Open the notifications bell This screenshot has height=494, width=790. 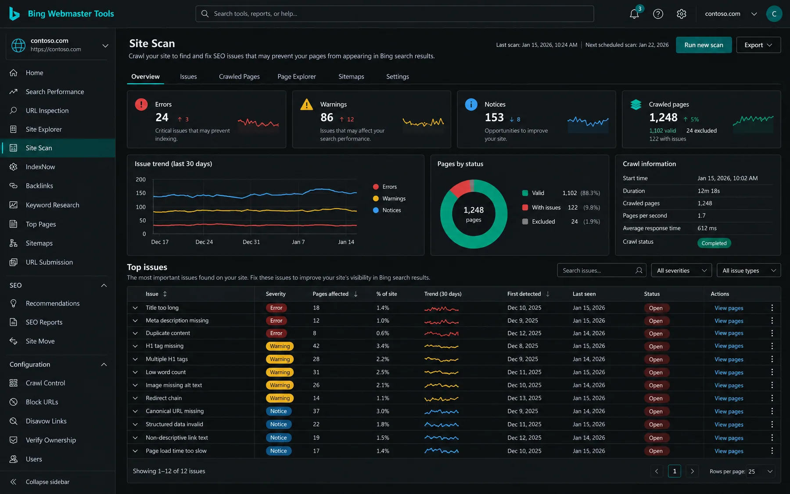pos(634,14)
